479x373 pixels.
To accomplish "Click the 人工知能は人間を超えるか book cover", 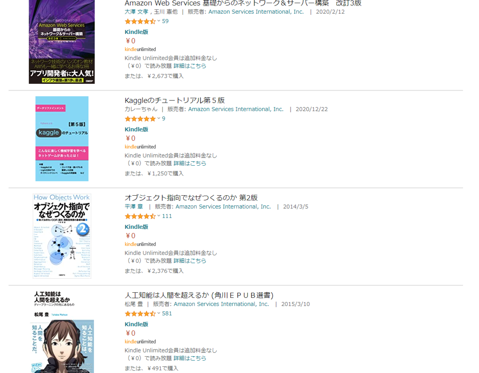I will pos(62,332).
